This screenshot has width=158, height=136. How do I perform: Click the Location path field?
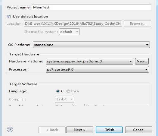pyautogui.click(x=73, y=24)
